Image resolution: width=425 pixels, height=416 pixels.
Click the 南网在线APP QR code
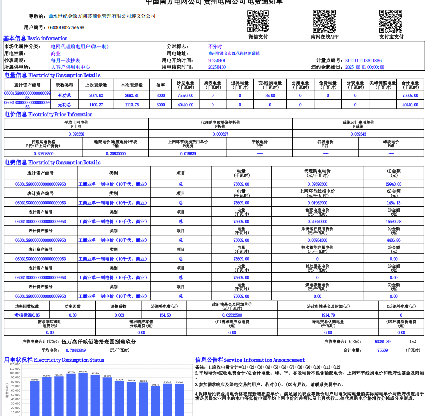point(324,21)
